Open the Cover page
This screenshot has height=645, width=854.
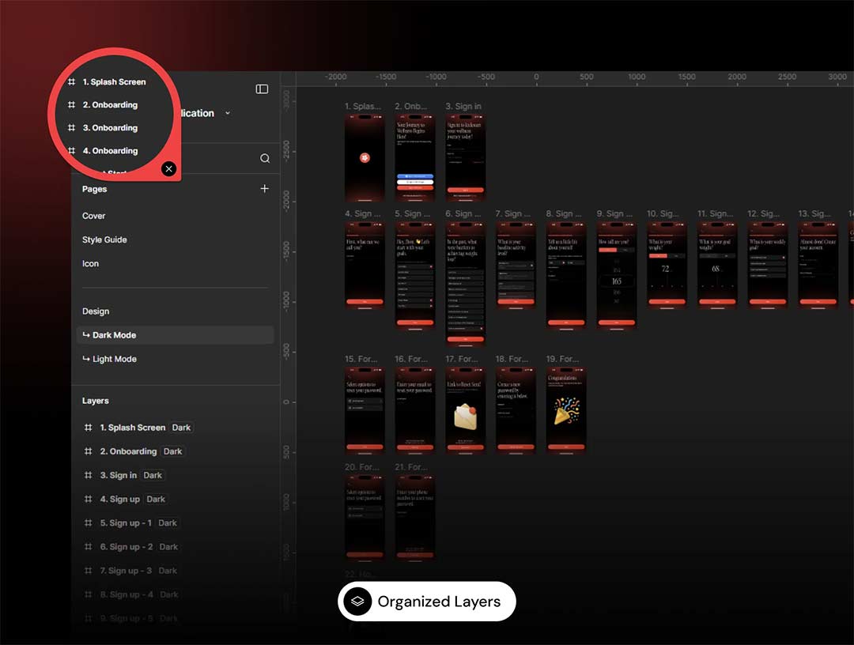coord(93,216)
